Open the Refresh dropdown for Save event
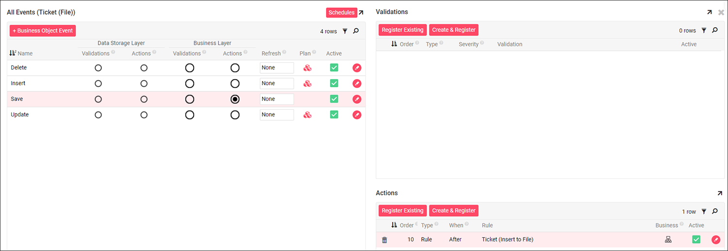 (277, 99)
